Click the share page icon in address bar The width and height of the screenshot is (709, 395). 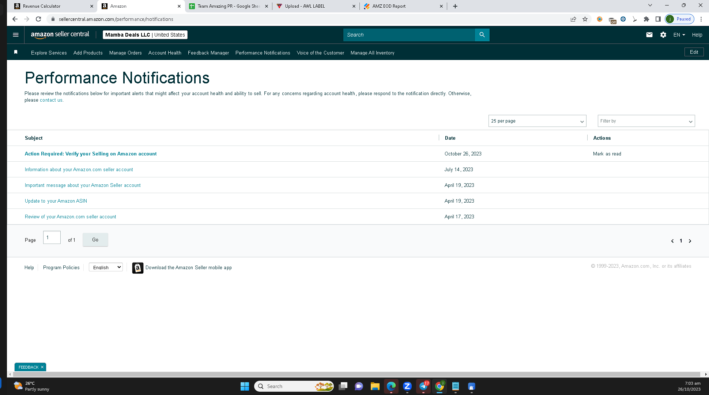(x=573, y=19)
